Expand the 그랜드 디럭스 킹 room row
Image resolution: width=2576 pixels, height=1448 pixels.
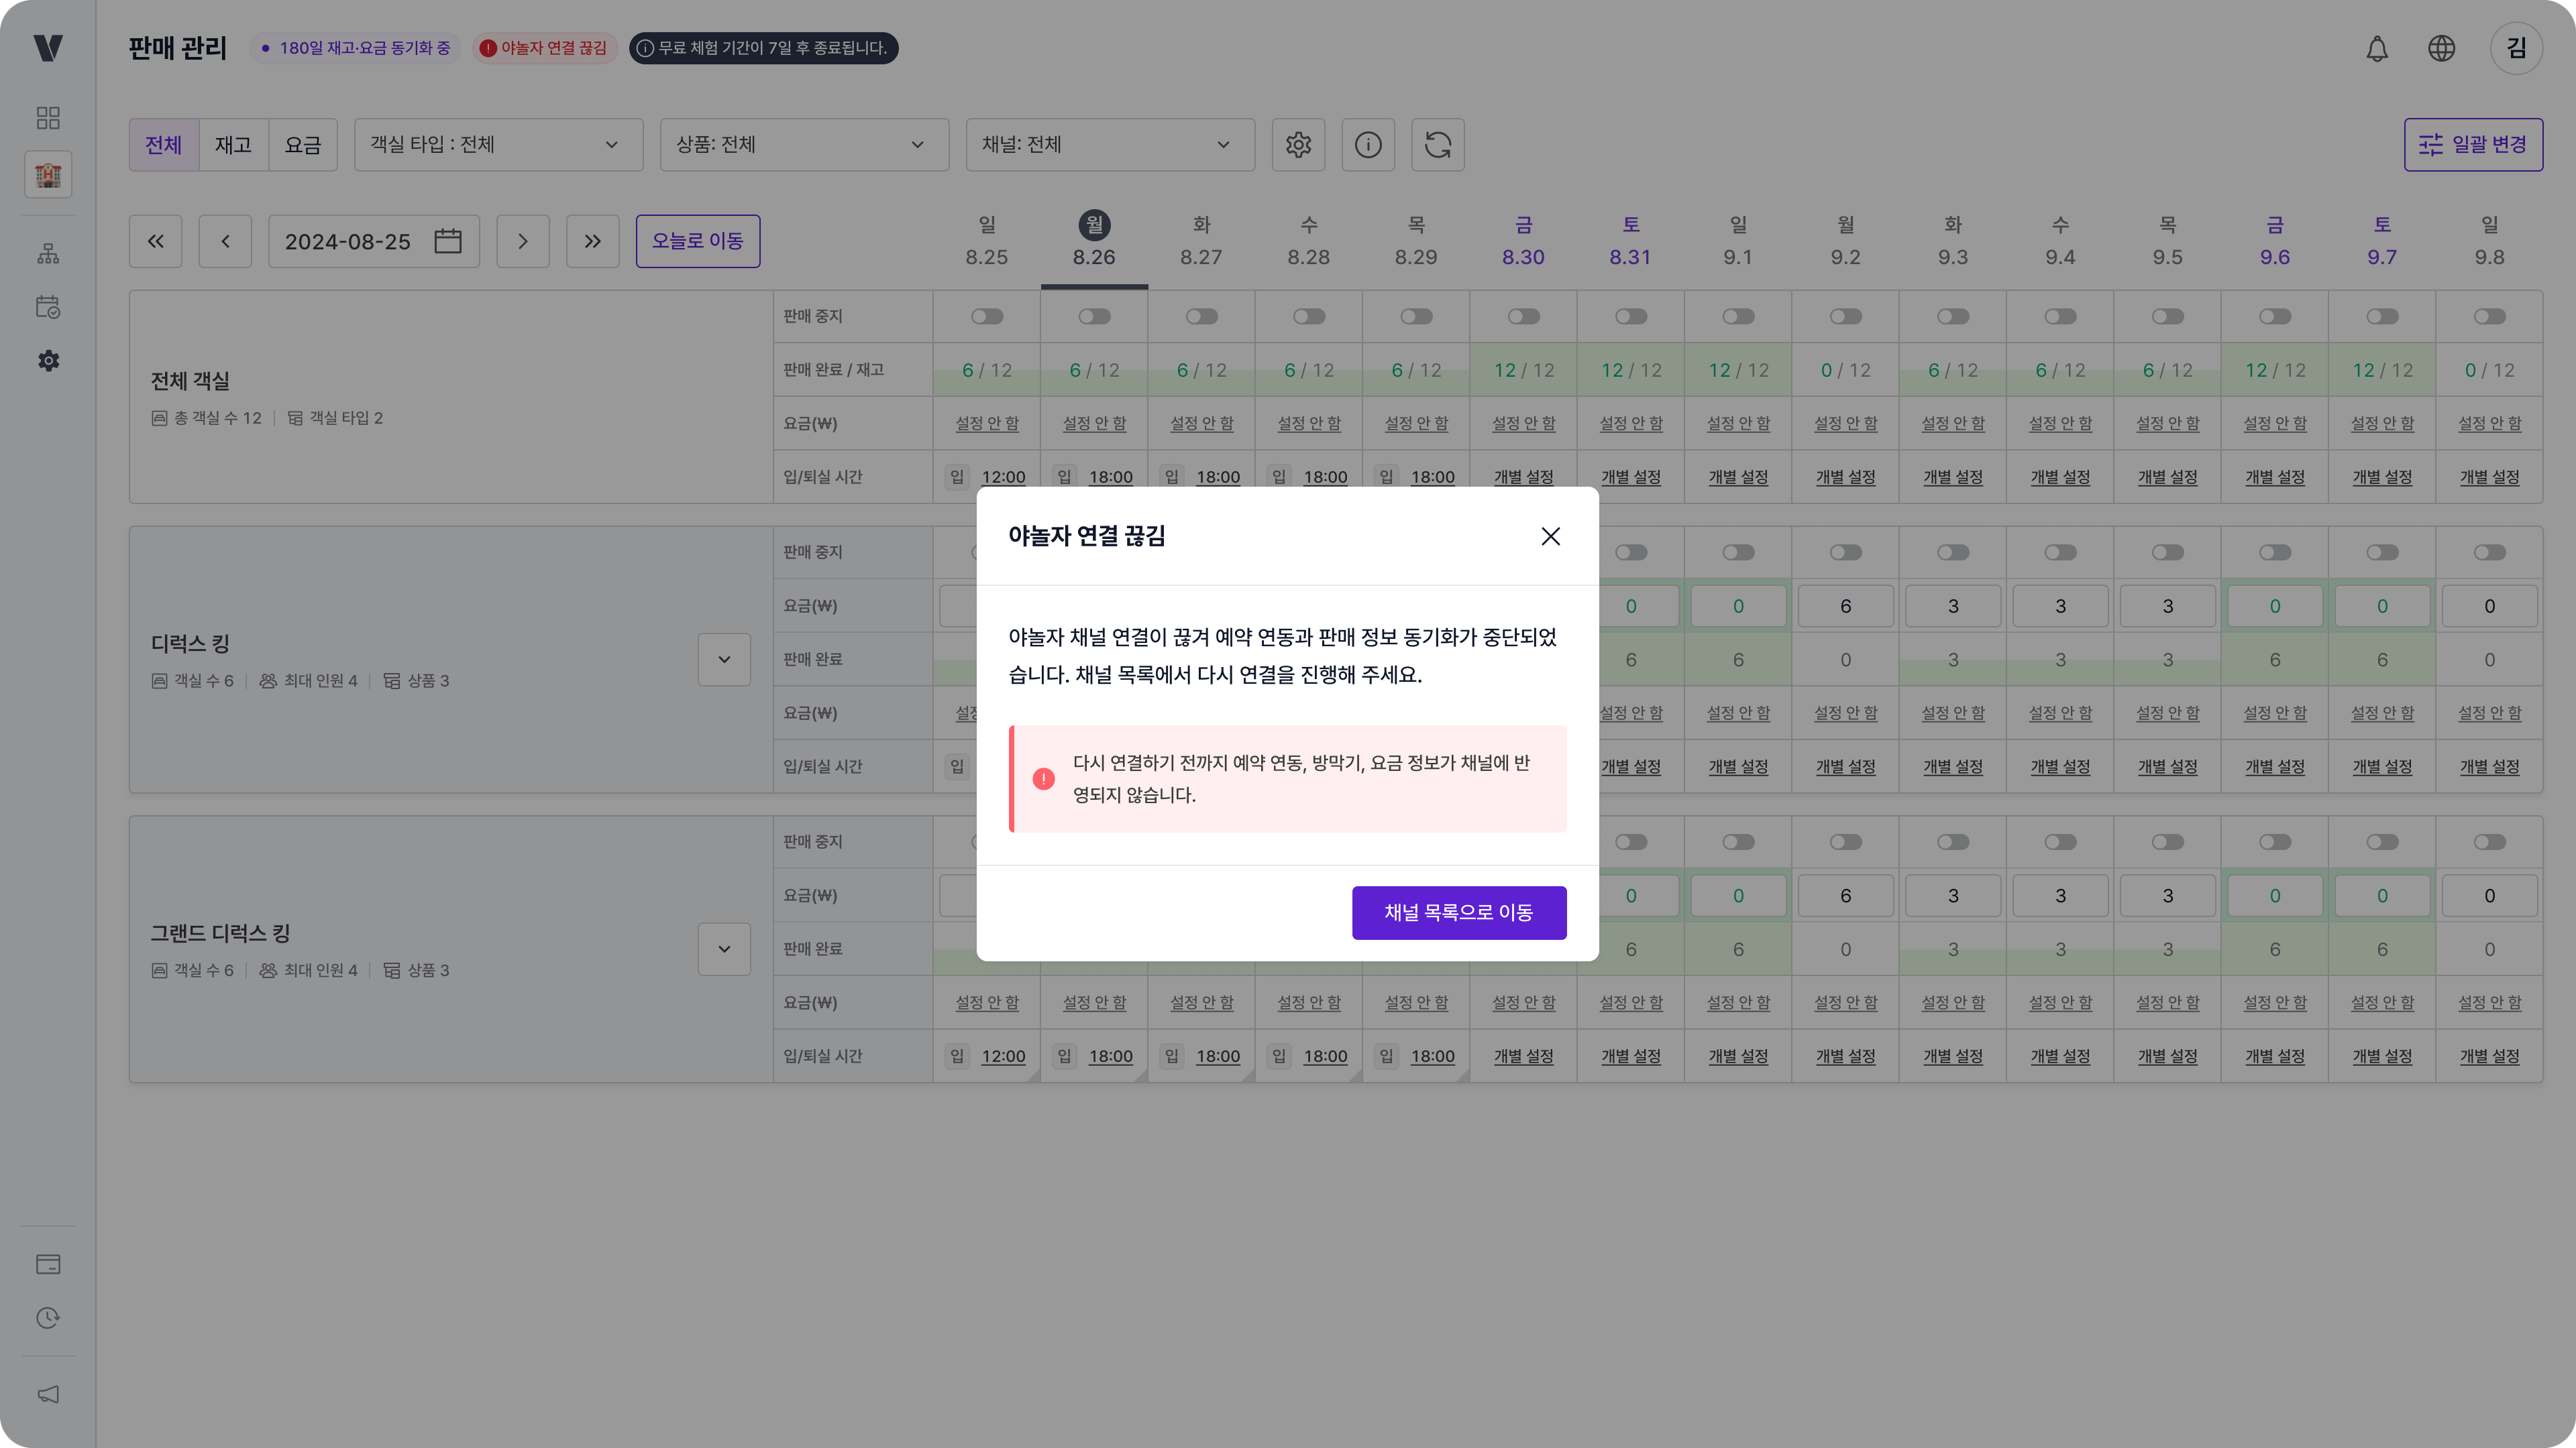[x=724, y=949]
